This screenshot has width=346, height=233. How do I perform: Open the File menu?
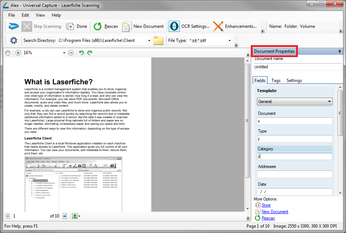[x=12, y=15]
